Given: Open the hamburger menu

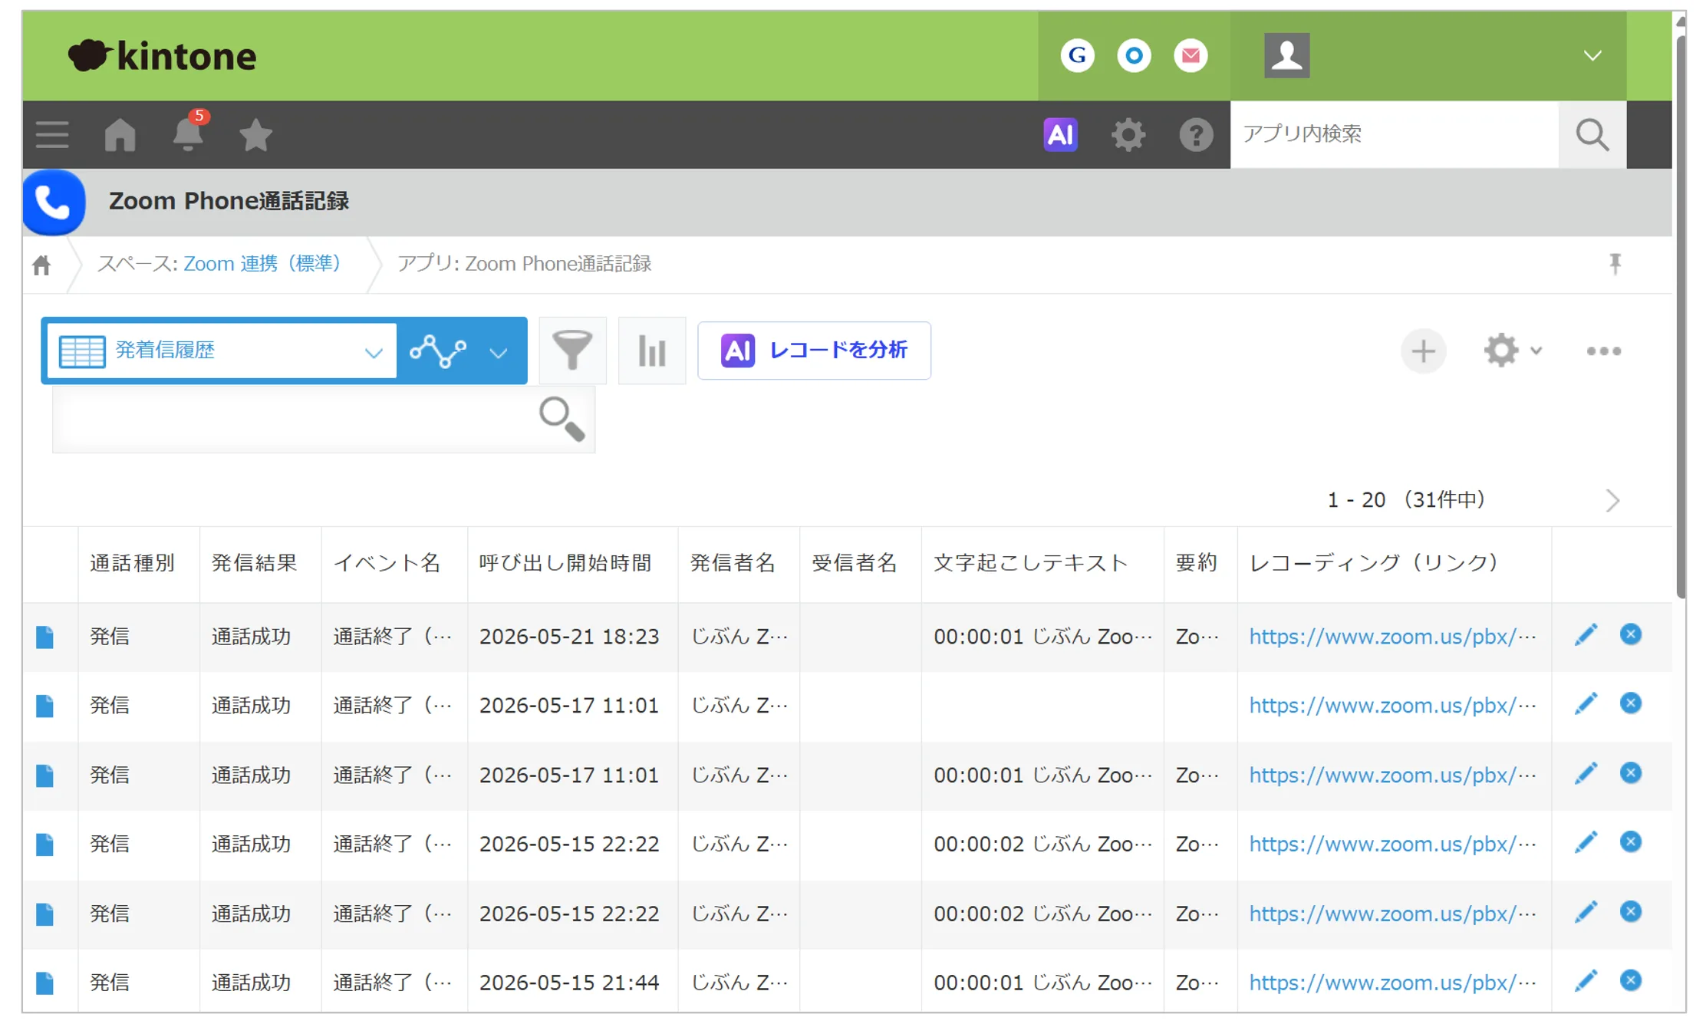Looking at the screenshot, I should tap(52, 135).
